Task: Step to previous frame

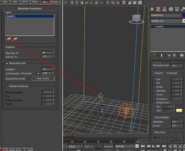Action: point(148,146)
